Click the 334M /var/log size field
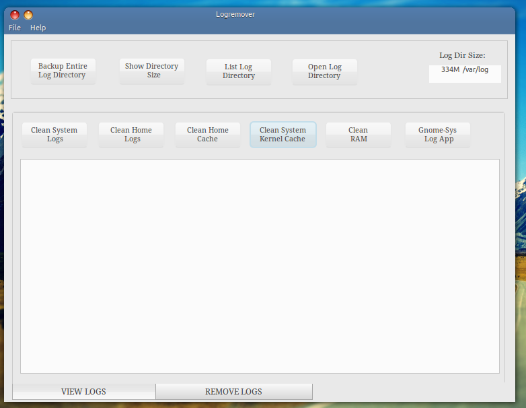Viewport: 526px width, 408px height. click(x=465, y=74)
